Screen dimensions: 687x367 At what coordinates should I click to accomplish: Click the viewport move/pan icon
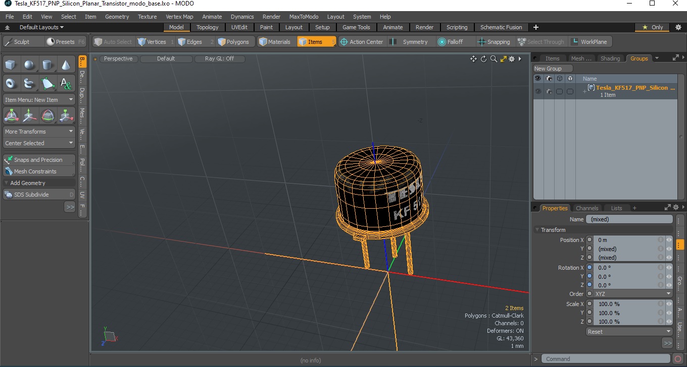pyautogui.click(x=473, y=59)
